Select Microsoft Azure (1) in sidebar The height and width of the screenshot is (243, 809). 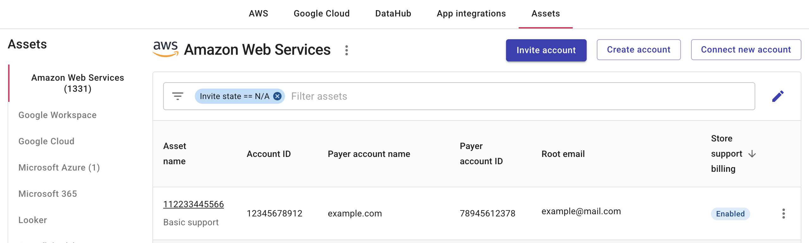(x=59, y=168)
